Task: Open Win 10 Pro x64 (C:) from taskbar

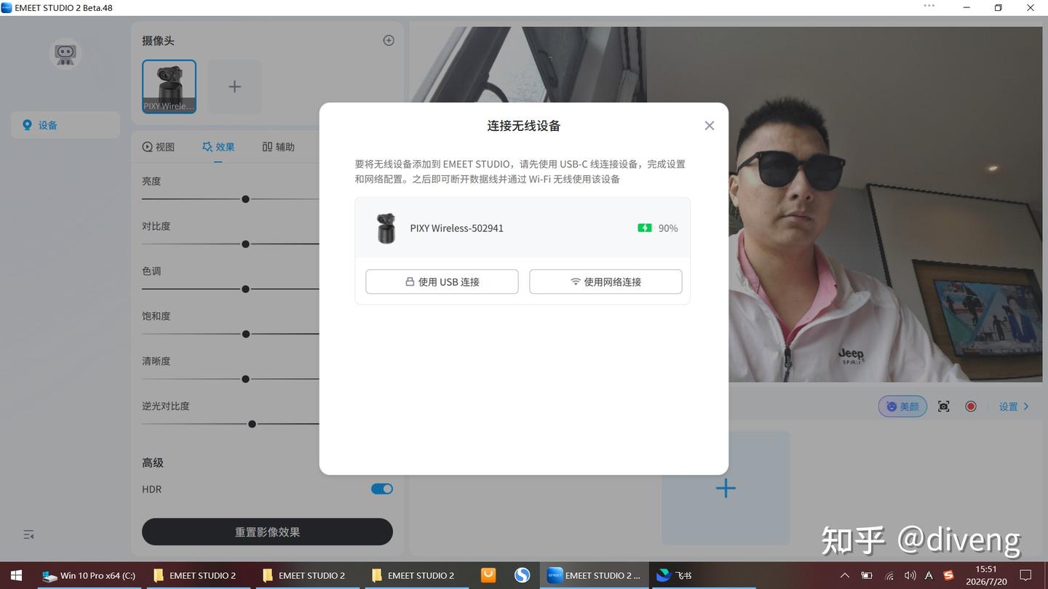Action: [x=89, y=575]
